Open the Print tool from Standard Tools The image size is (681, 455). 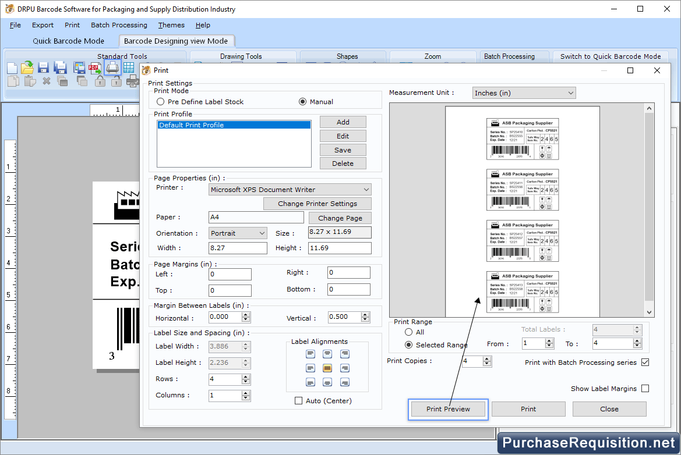point(112,67)
